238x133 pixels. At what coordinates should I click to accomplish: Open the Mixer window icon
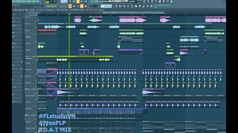[x=128, y=6]
